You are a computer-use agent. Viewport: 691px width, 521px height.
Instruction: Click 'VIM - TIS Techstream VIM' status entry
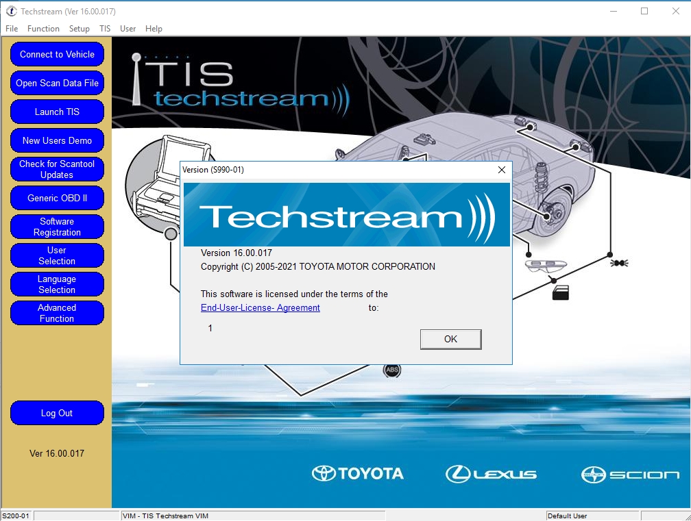[165, 516]
